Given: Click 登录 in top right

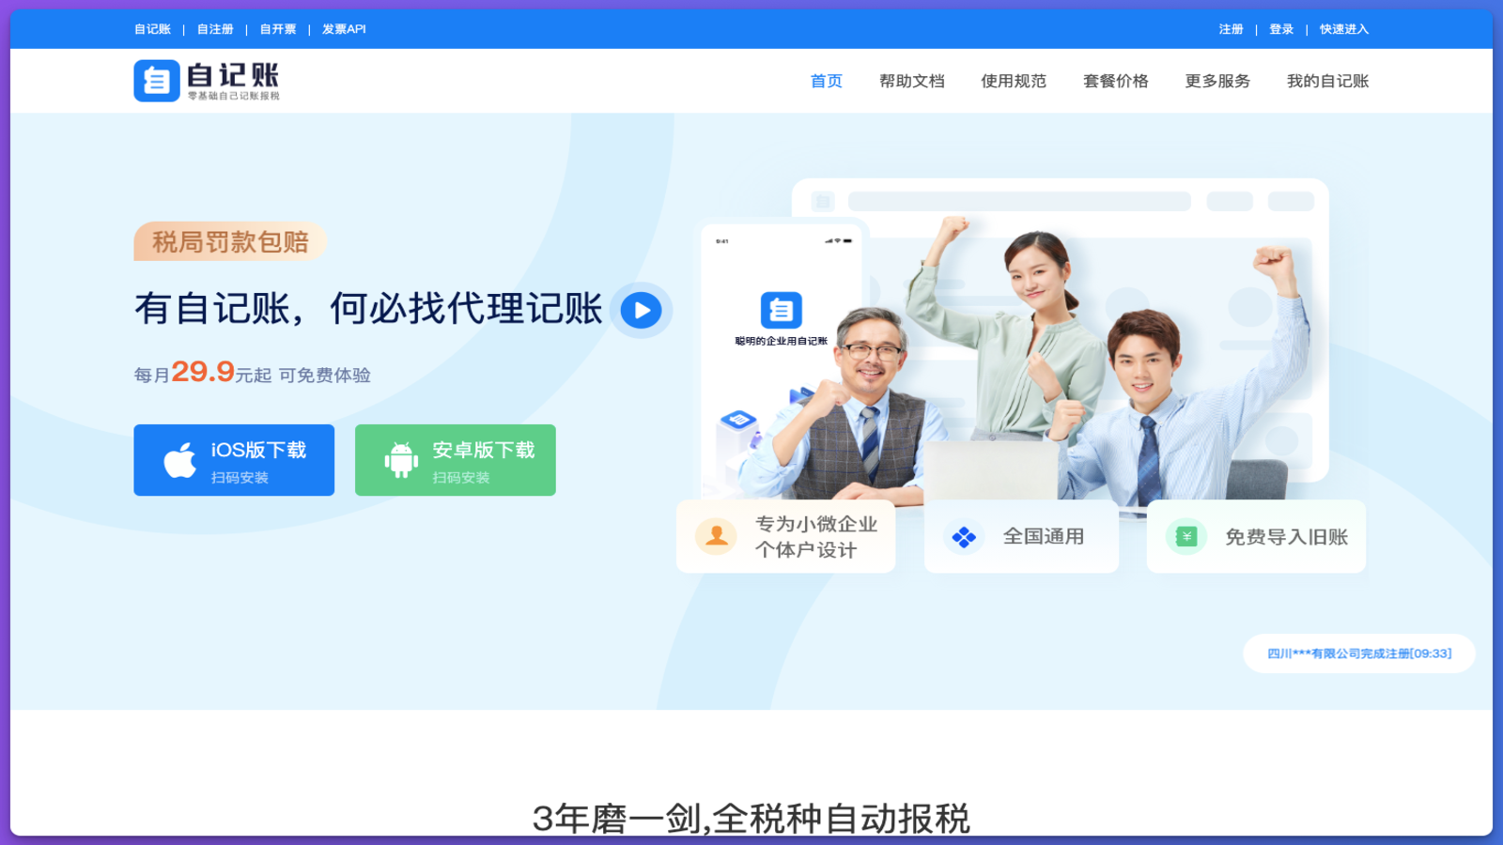Looking at the screenshot, I should (x=1281, y=29).
